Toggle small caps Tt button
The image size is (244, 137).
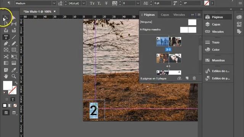click(92, 3)
